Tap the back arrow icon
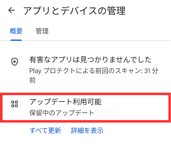The image size is (171, 146). [x=11, y=10]
